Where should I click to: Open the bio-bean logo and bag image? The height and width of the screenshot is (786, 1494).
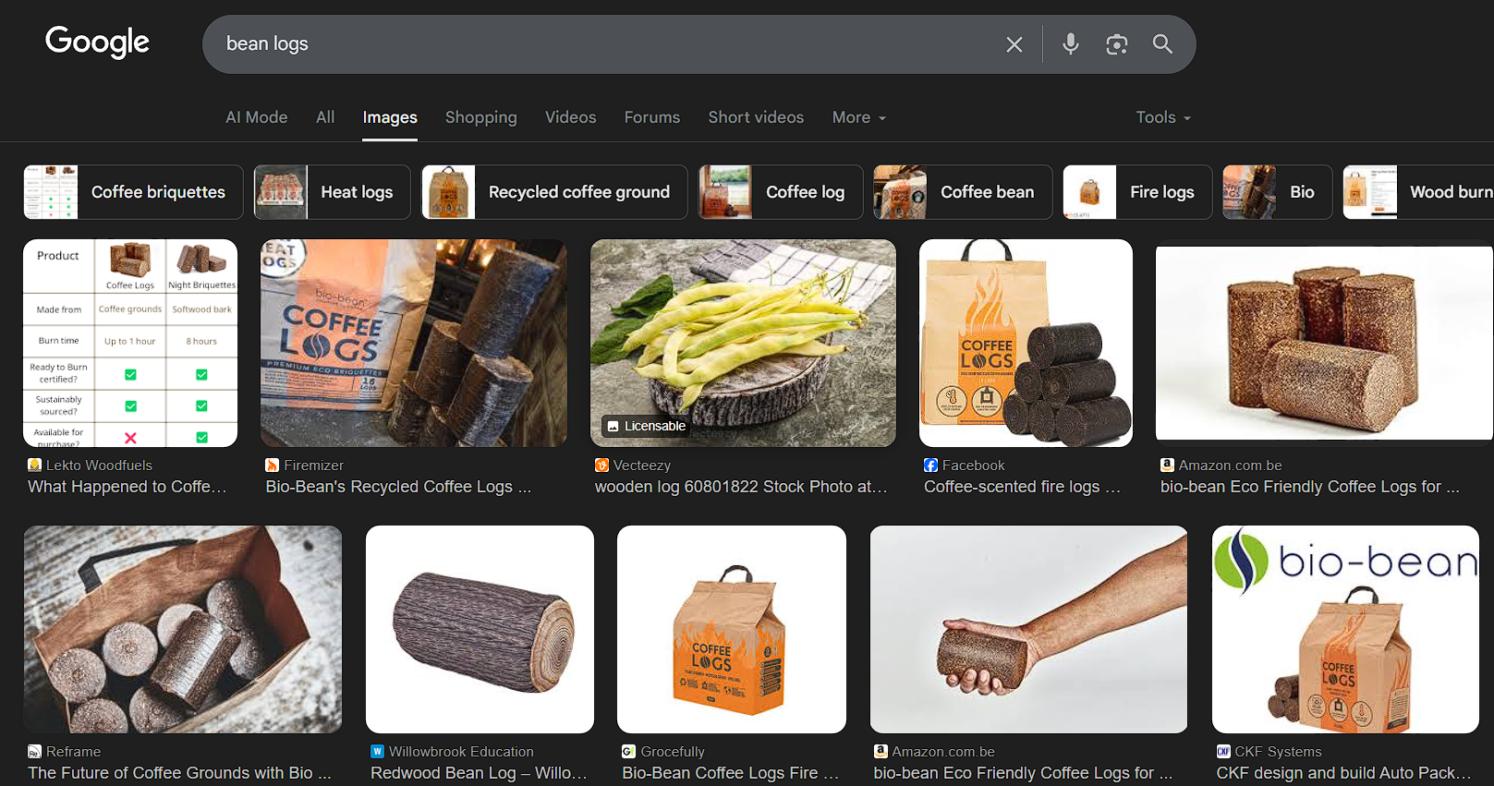pos(1345,630)
